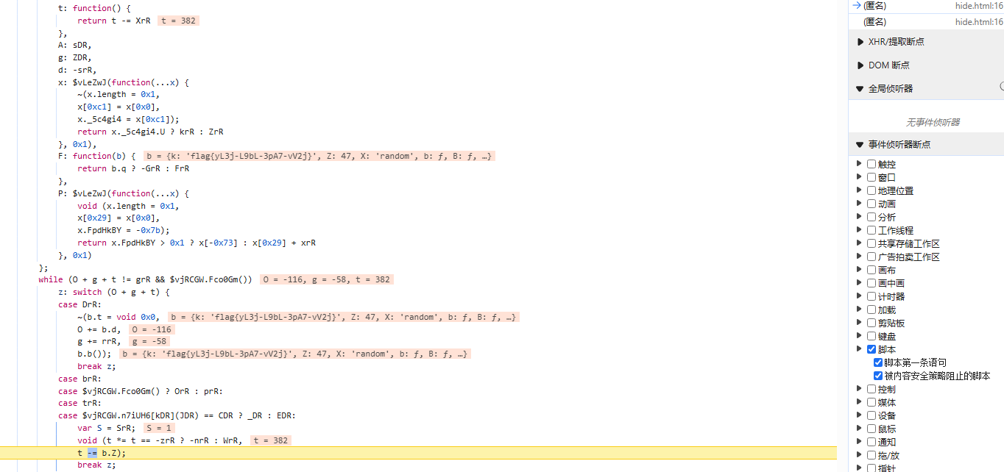Screen dimensions: 1004x472
Task: Tick the 窗口 event checkbox
Action: (872, 178)
